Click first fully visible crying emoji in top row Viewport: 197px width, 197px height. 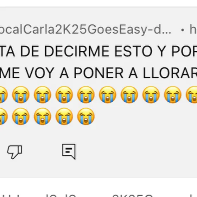(x=21, y=95)
